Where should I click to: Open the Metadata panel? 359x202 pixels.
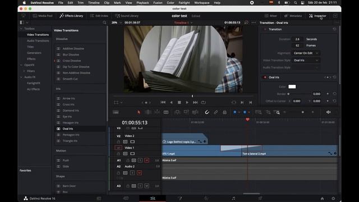293,16
